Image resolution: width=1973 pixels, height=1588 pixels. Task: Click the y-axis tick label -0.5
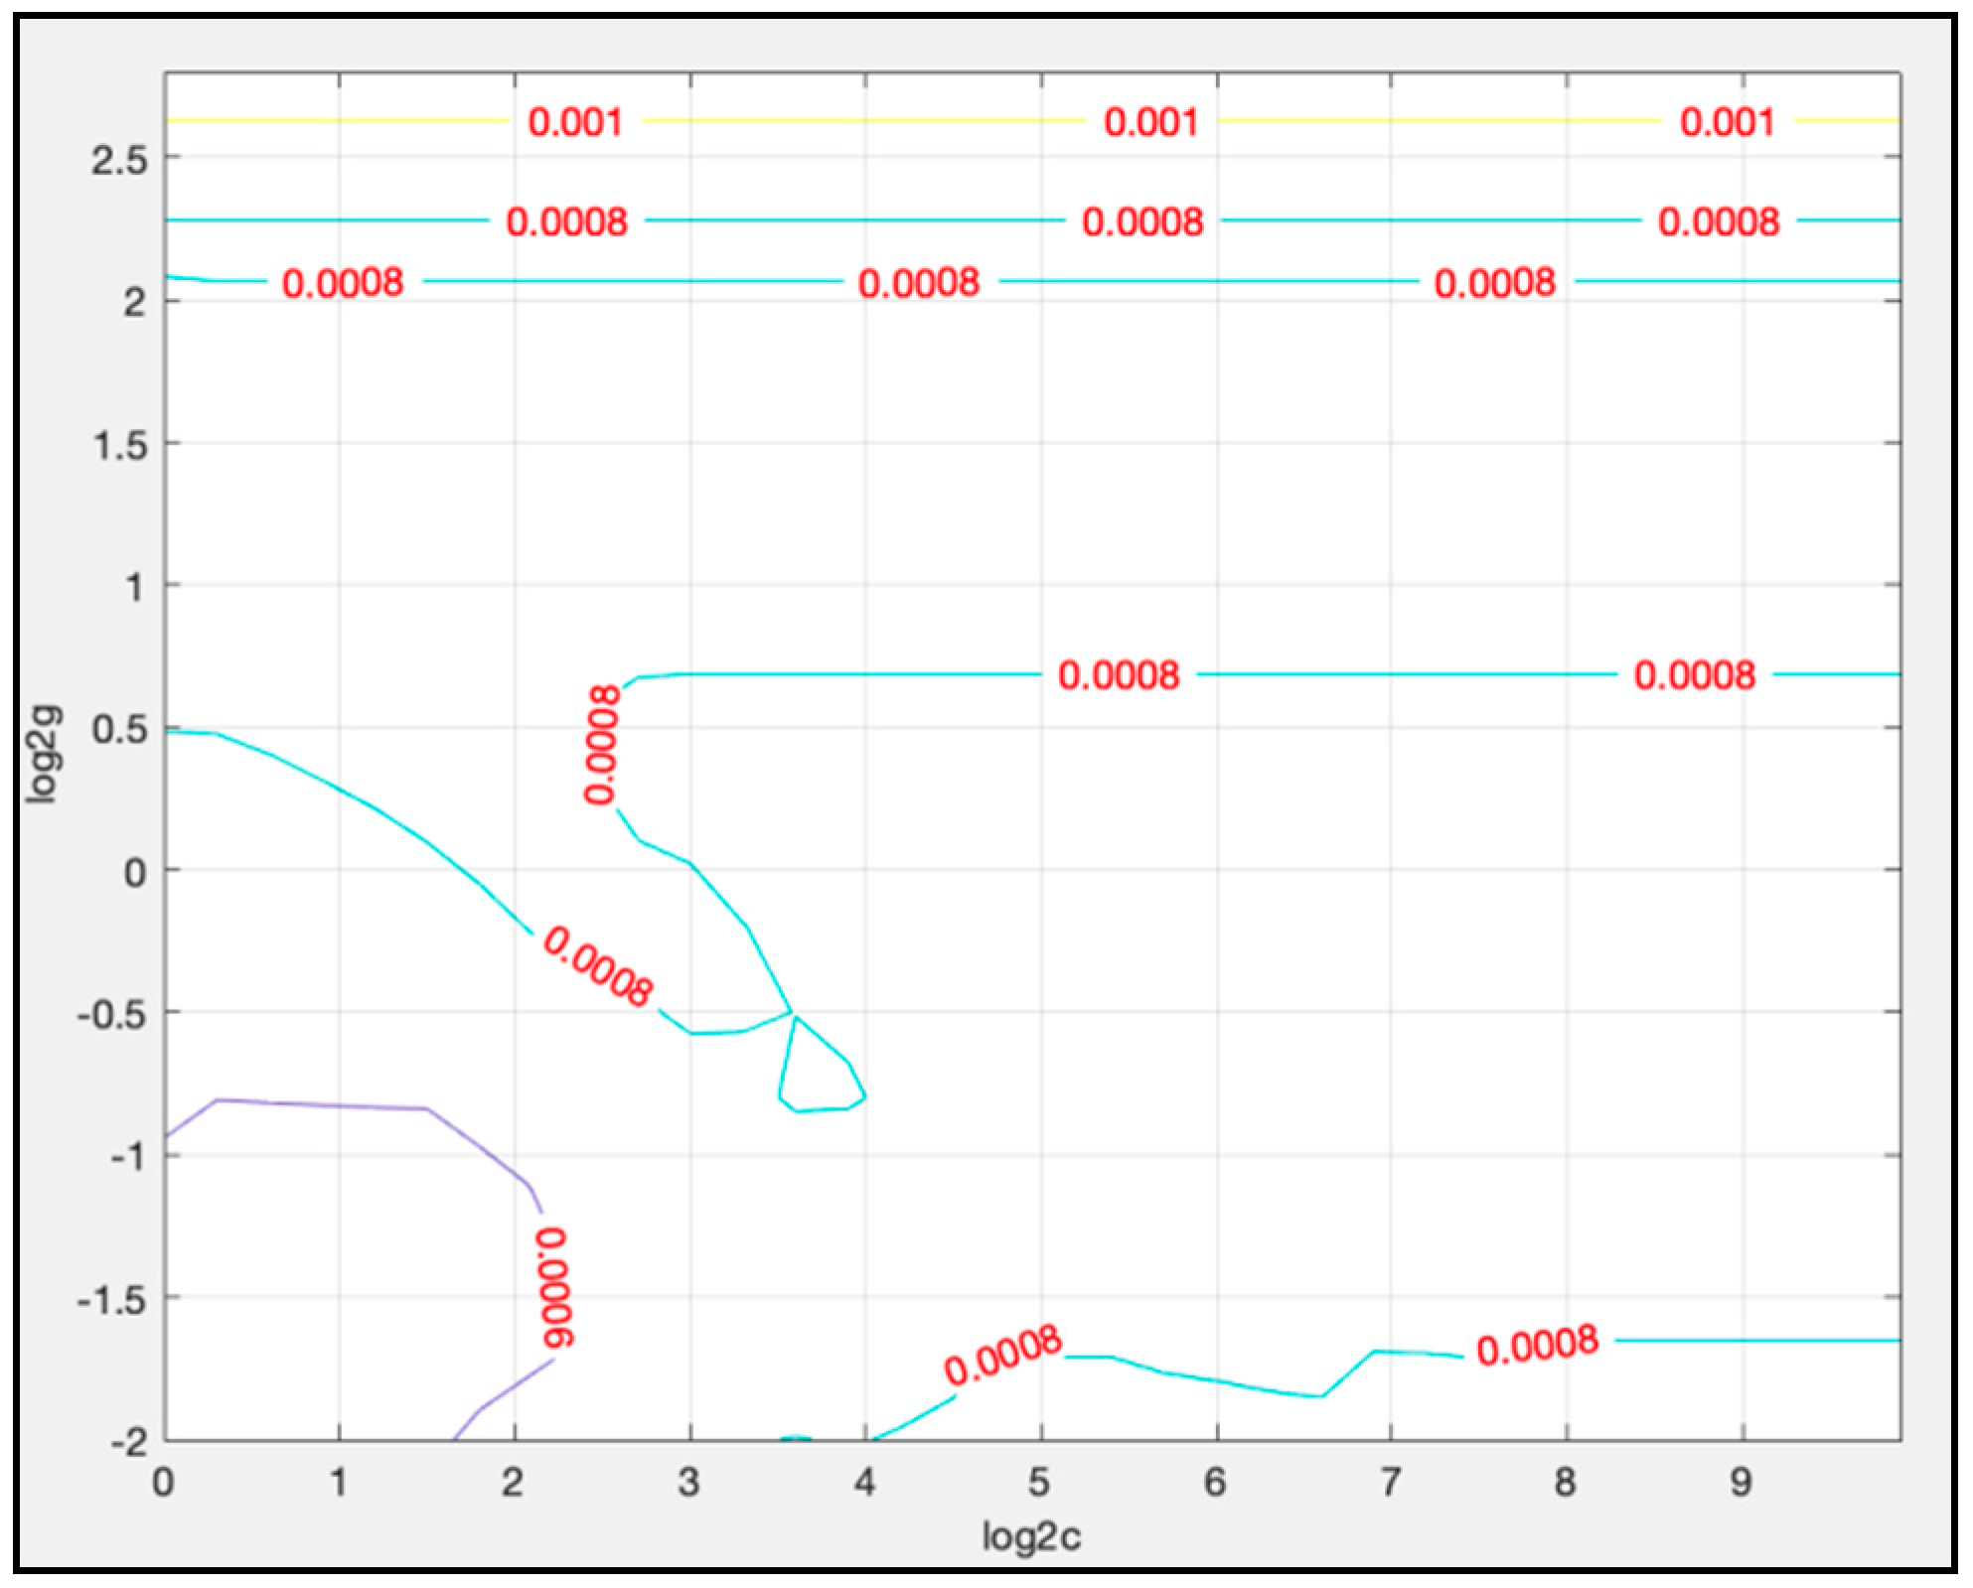tap(111, 1015)
